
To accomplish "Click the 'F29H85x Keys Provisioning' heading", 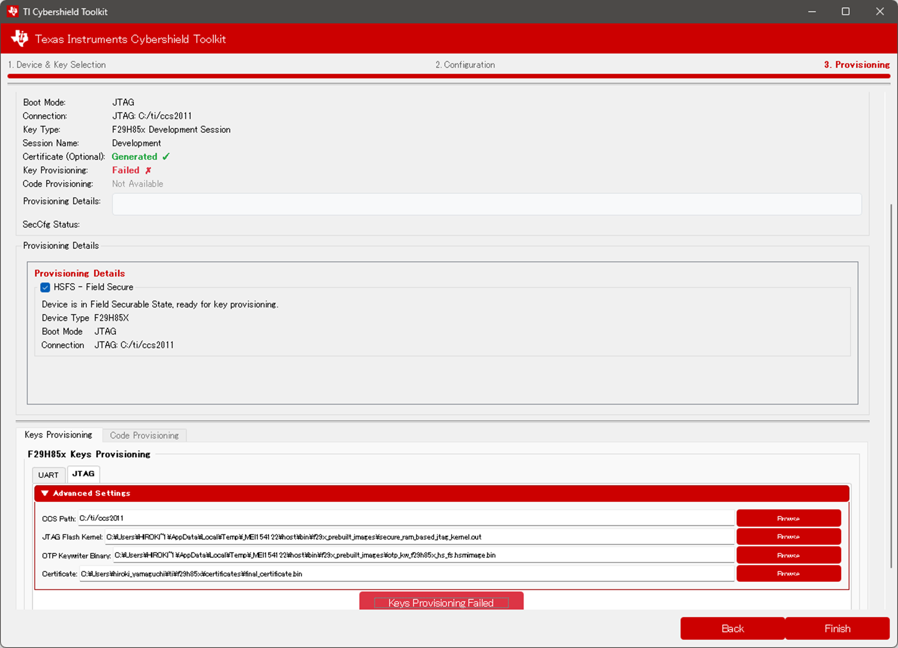I will click(x=89, y=454).
